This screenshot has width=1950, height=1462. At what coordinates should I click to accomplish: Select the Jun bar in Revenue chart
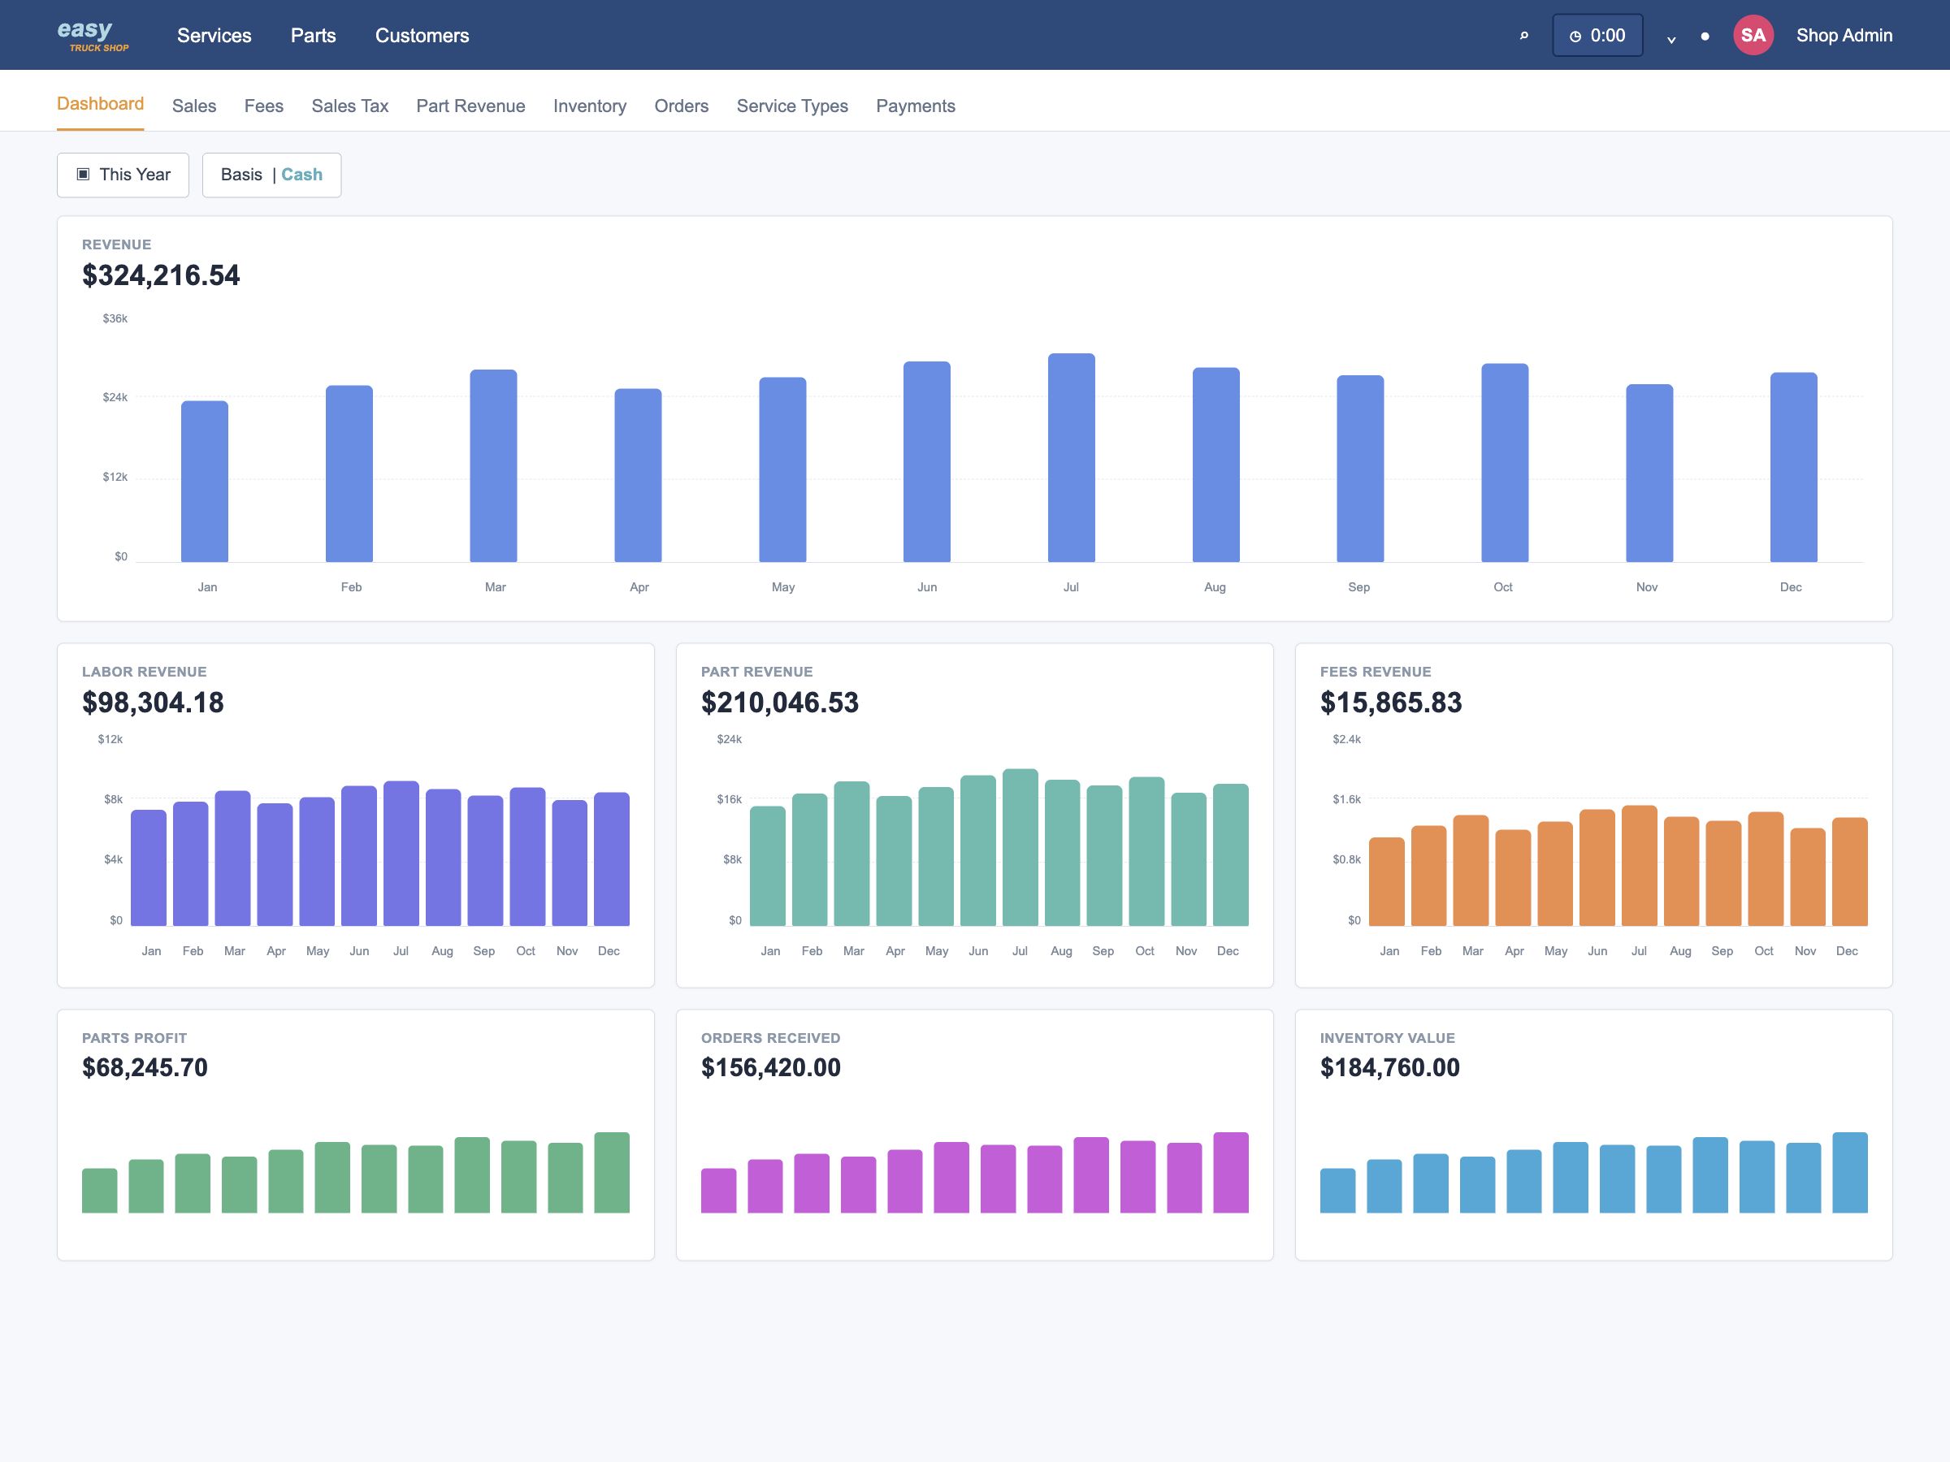point(927,462)
